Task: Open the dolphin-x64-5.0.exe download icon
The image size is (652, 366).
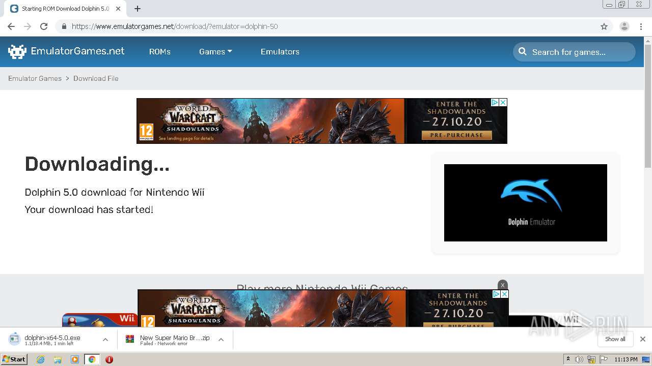Action: (x=14, y=340)
